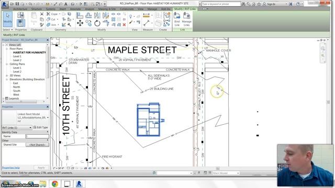Open the View ribbon tab
This screenshot has width=335, height=188.
click(x=140, y=9)
